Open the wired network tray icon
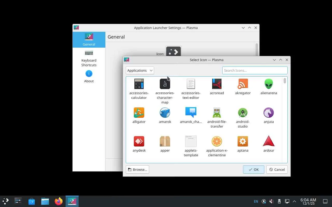This screenshot has width=332, height=207. [287, 201]
